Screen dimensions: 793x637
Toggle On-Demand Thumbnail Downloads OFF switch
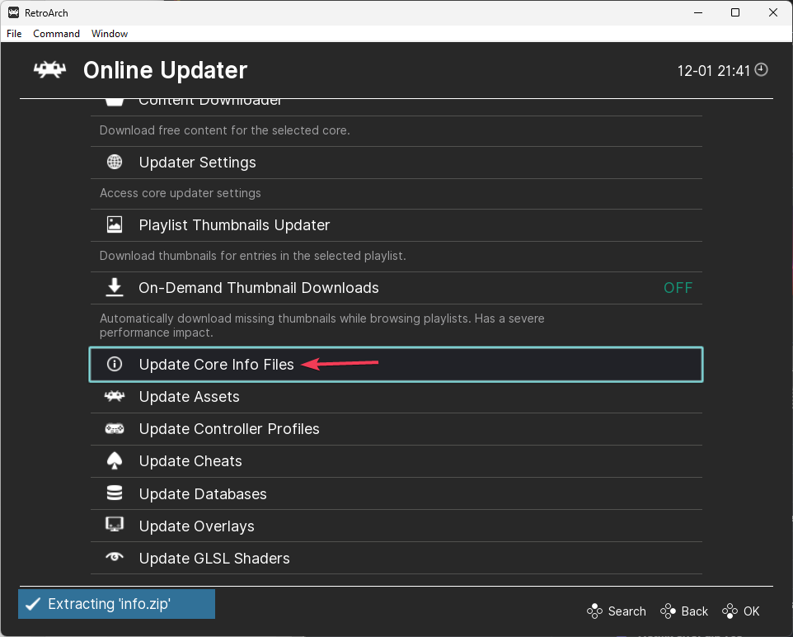(678, 288)
